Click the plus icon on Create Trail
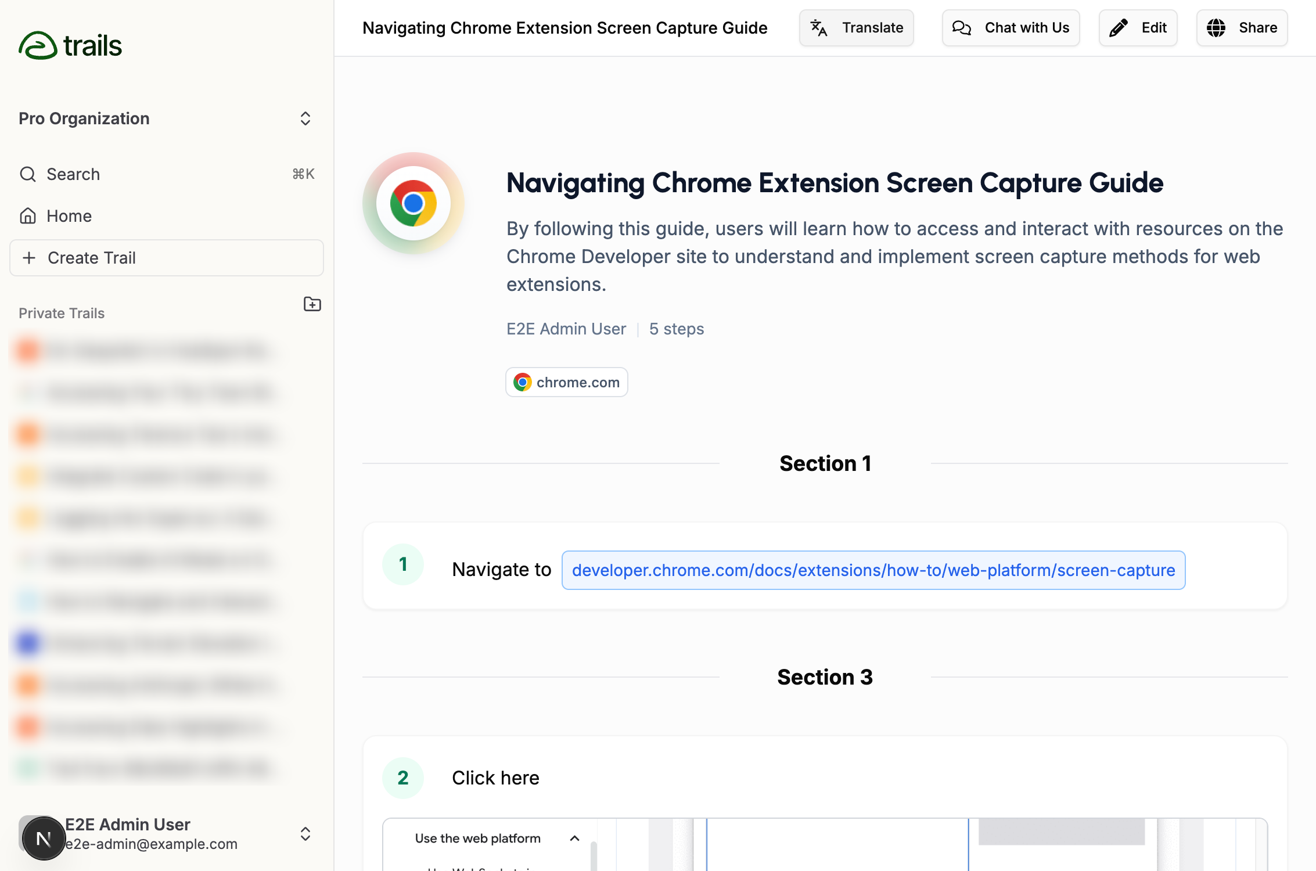This screenshot has width=1316, height=871. [x=29, y=258]
